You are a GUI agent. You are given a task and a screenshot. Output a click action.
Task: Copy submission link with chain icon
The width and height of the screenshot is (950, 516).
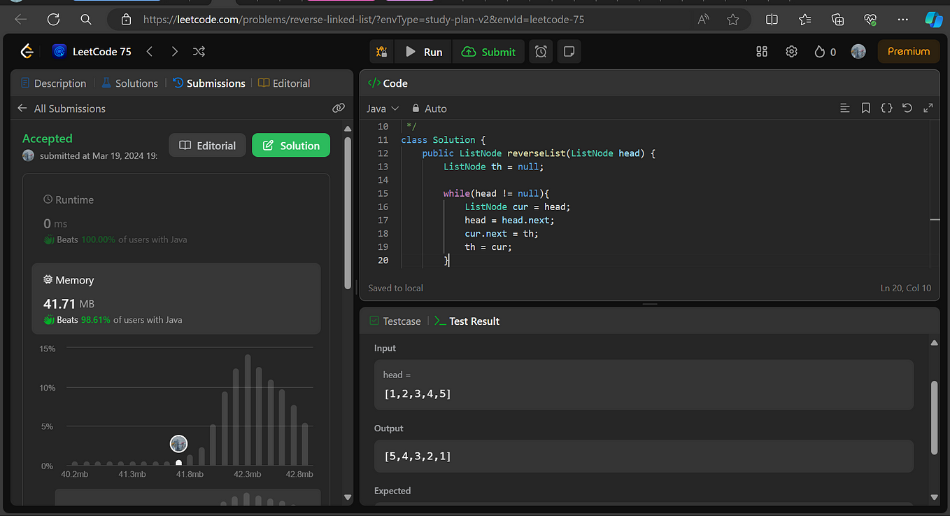[x=339, y=109]
